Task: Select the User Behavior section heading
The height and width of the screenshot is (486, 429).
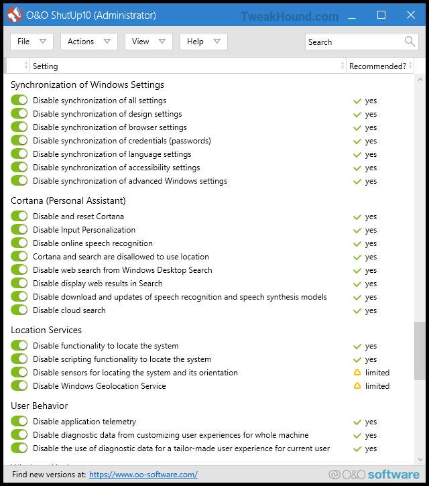Action: [x=40, y=406]
